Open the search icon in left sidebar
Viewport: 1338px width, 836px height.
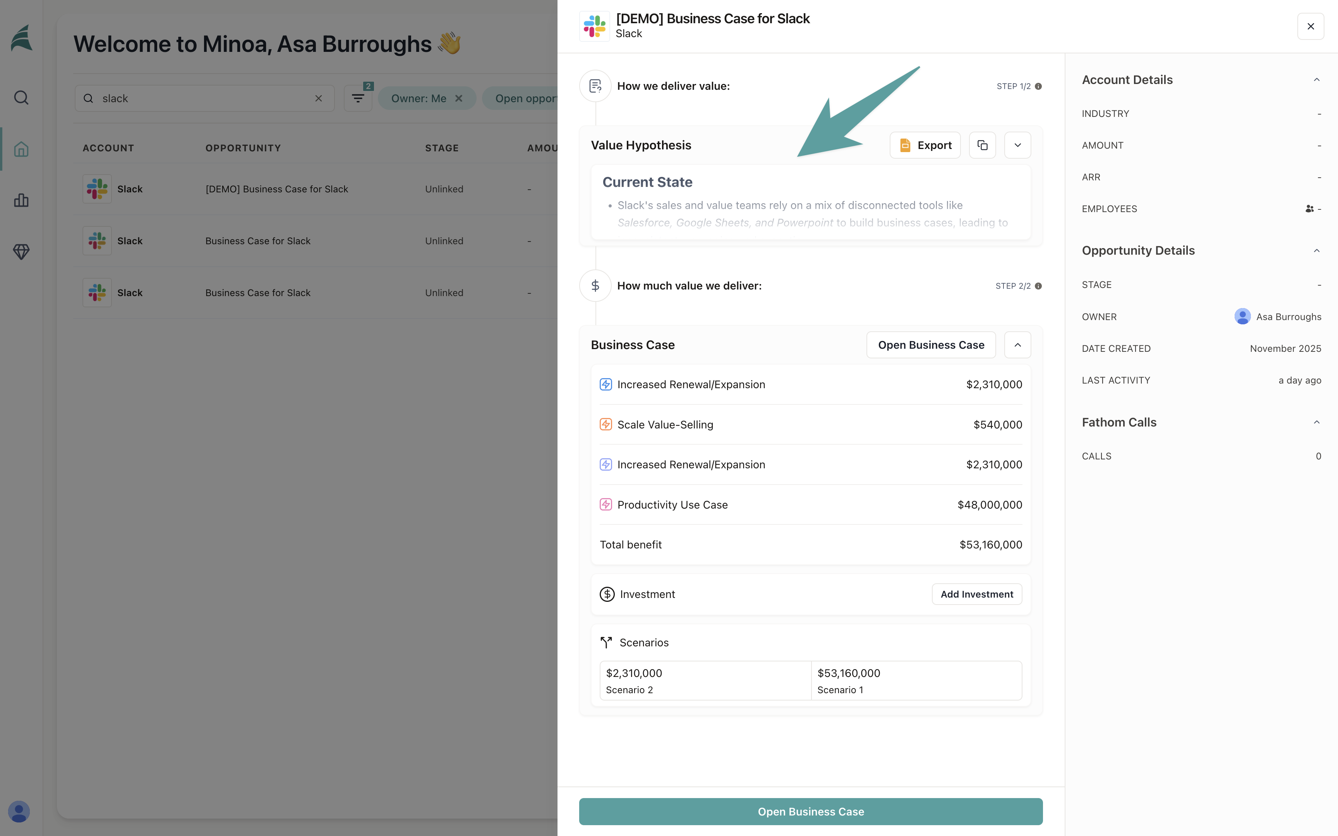[x=21, y=98]
